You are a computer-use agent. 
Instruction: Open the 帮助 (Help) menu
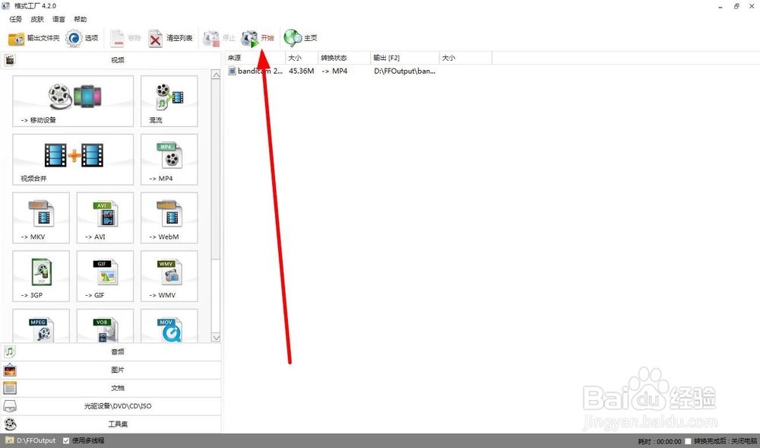[x=81, y=19]
